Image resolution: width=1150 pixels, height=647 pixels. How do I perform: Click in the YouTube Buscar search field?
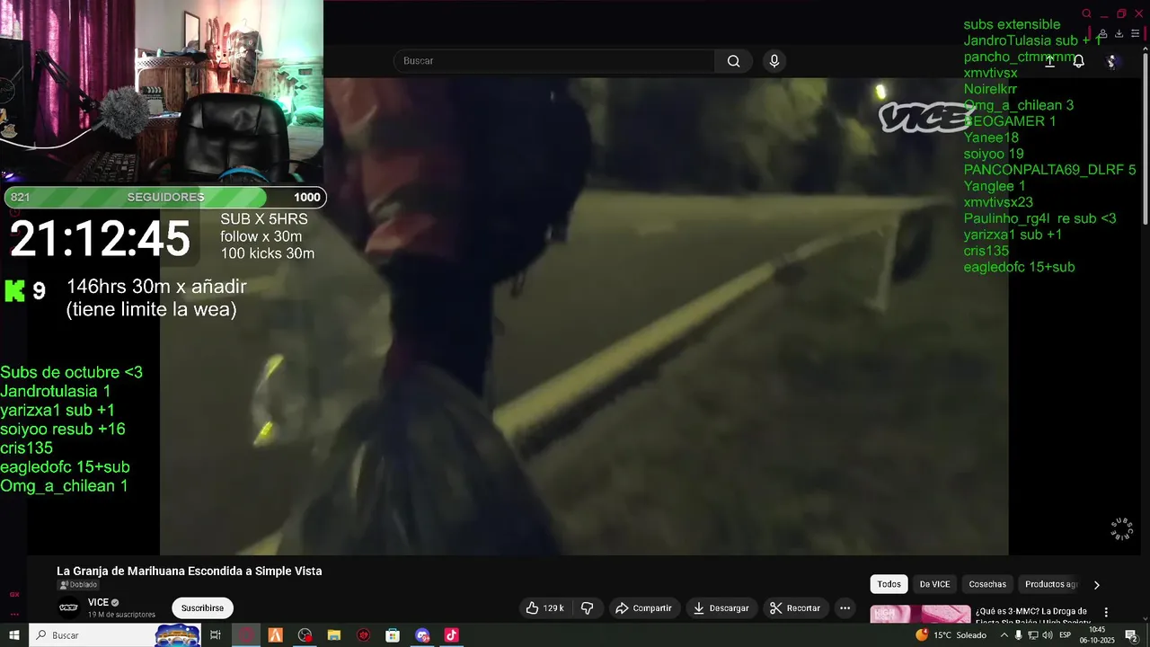554,61
